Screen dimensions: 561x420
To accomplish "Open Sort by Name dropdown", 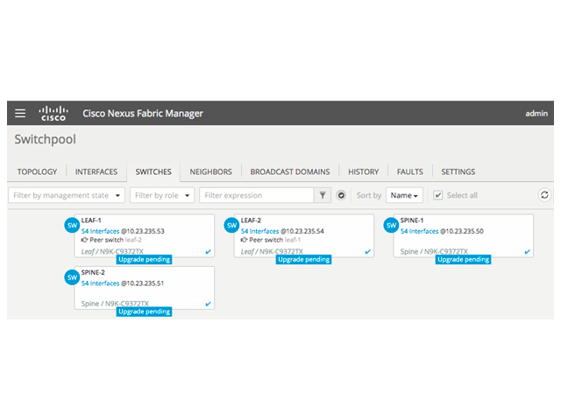I will pyautogui.click(x=404, y=195).
